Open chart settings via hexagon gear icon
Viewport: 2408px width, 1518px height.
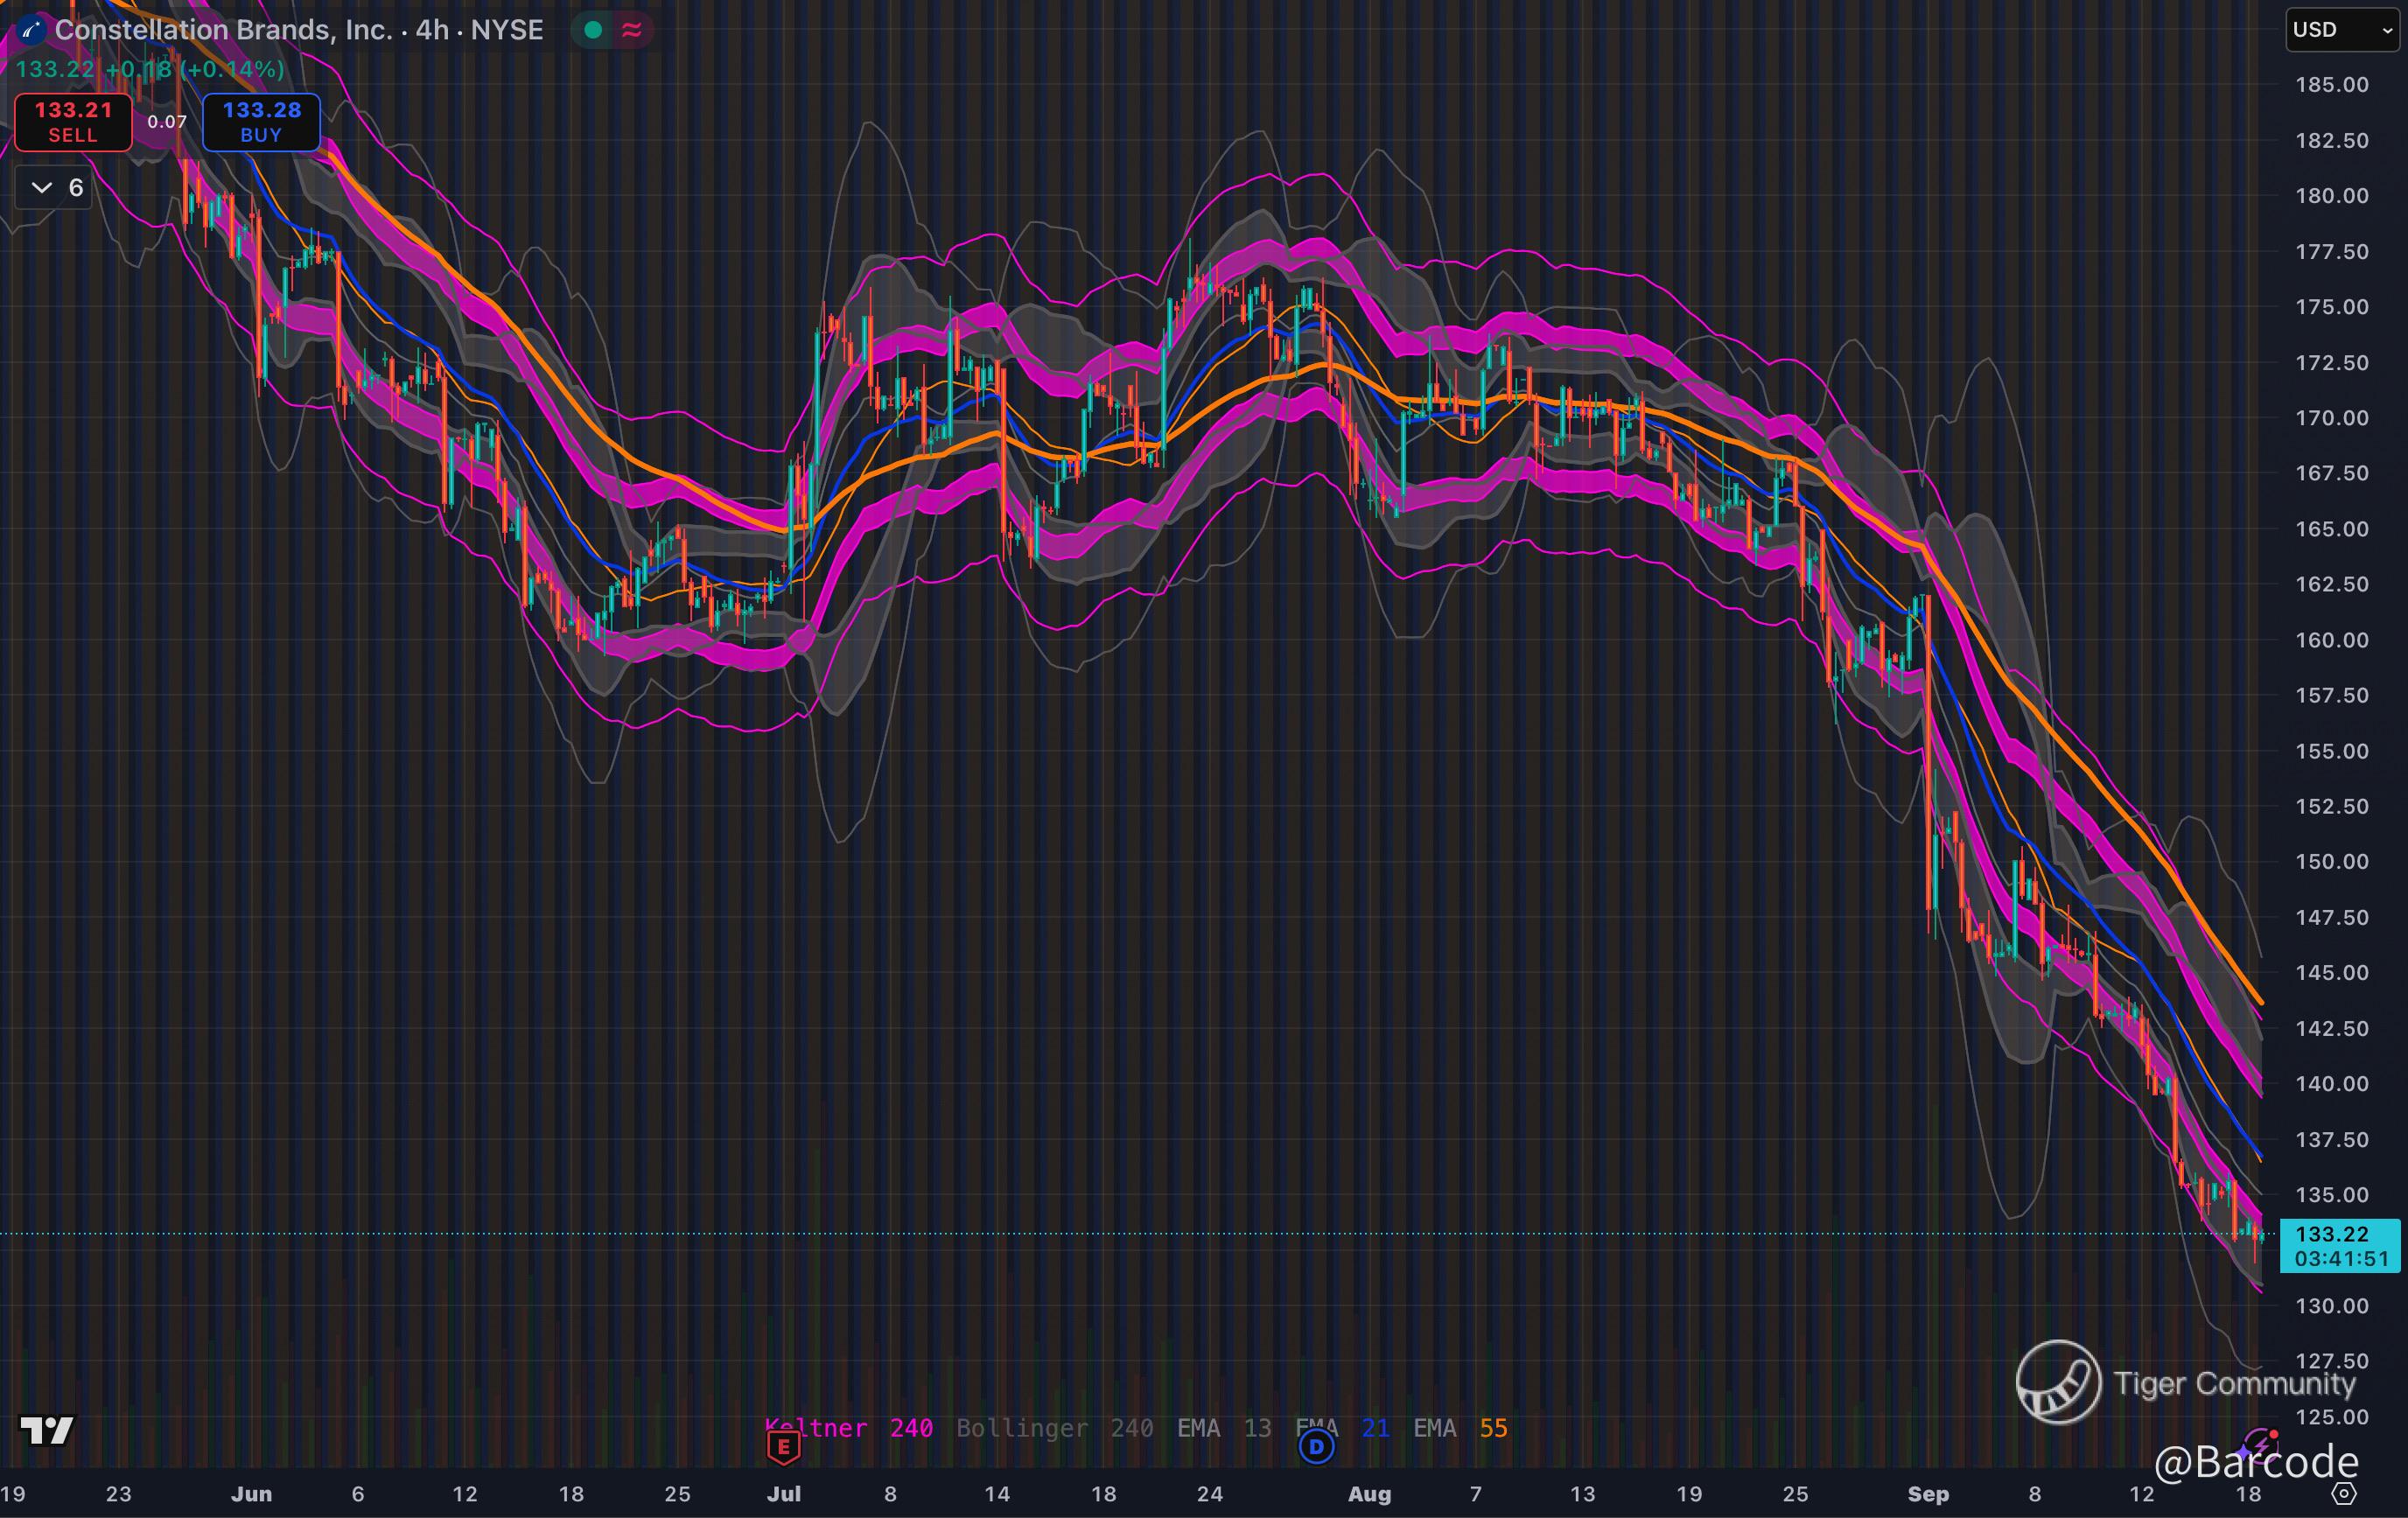click(x=2344, y=1494)
